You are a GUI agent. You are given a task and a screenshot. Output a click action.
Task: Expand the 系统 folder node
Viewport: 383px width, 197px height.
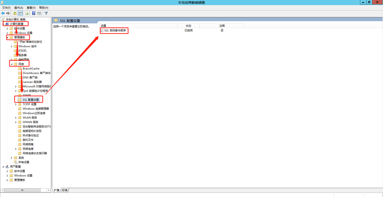click(x=12, y=158)
